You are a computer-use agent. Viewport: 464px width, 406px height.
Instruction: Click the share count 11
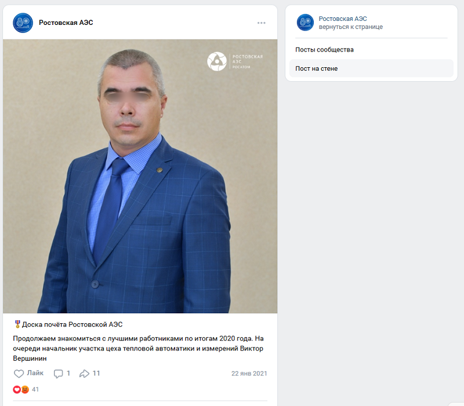(96, 373)
